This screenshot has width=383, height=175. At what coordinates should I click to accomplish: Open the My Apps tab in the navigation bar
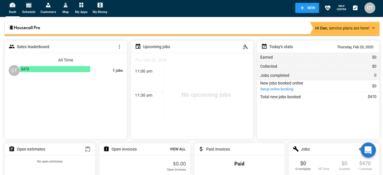[x=81, y=8]
